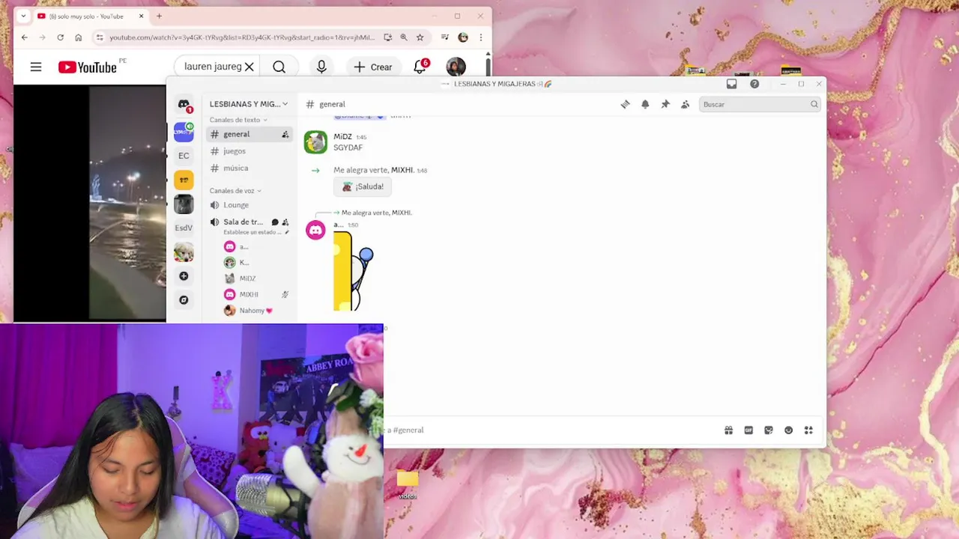The width and height of the screenshot is (959, 539).
Task: Go back in Chrome browser
Action: tap(25, 37)
